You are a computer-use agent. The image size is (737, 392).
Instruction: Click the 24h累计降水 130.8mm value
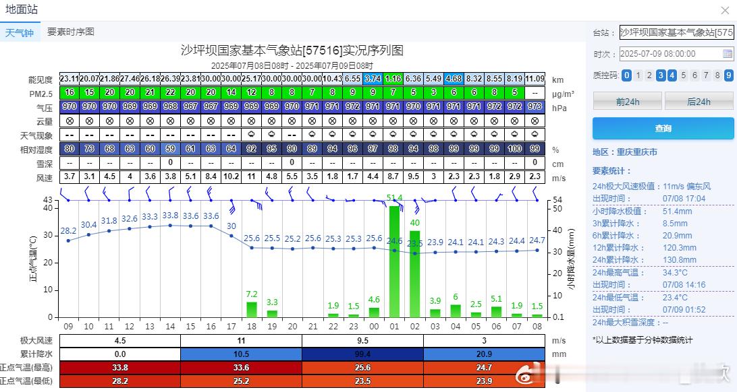point(680,260)
